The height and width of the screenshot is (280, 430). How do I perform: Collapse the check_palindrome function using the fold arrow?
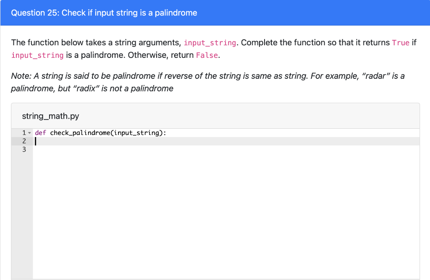pyautogui.click(x=29, y=132)
